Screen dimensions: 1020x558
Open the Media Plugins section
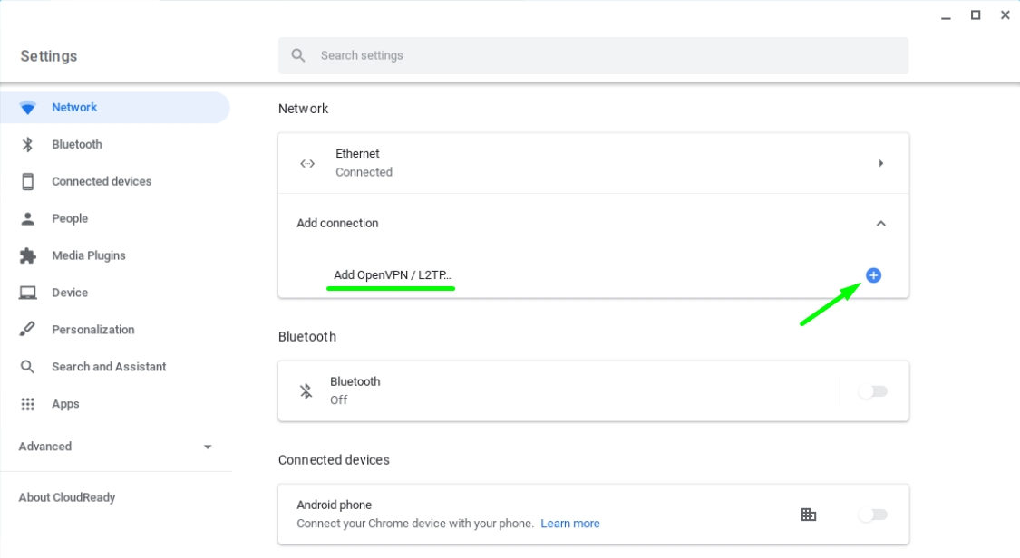coord(114,255)
